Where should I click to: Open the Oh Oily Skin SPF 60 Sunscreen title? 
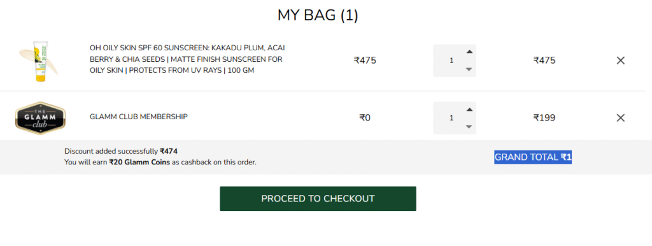click(x=187, y=59)
